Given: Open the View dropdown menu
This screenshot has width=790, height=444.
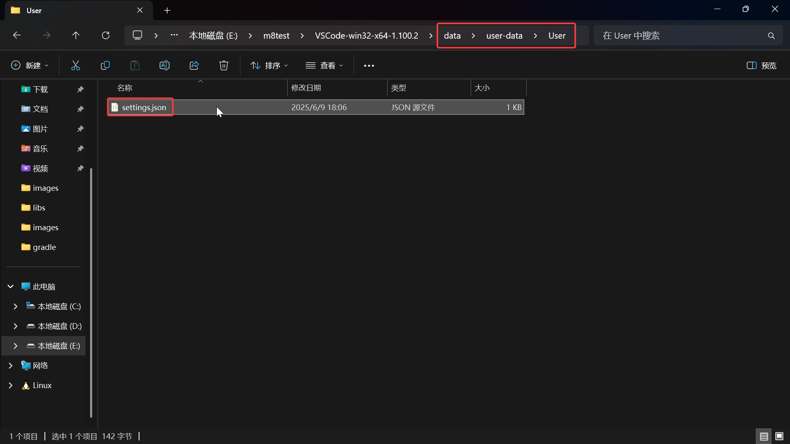Looking at the screenshot, I should click(x=325, y=65).
